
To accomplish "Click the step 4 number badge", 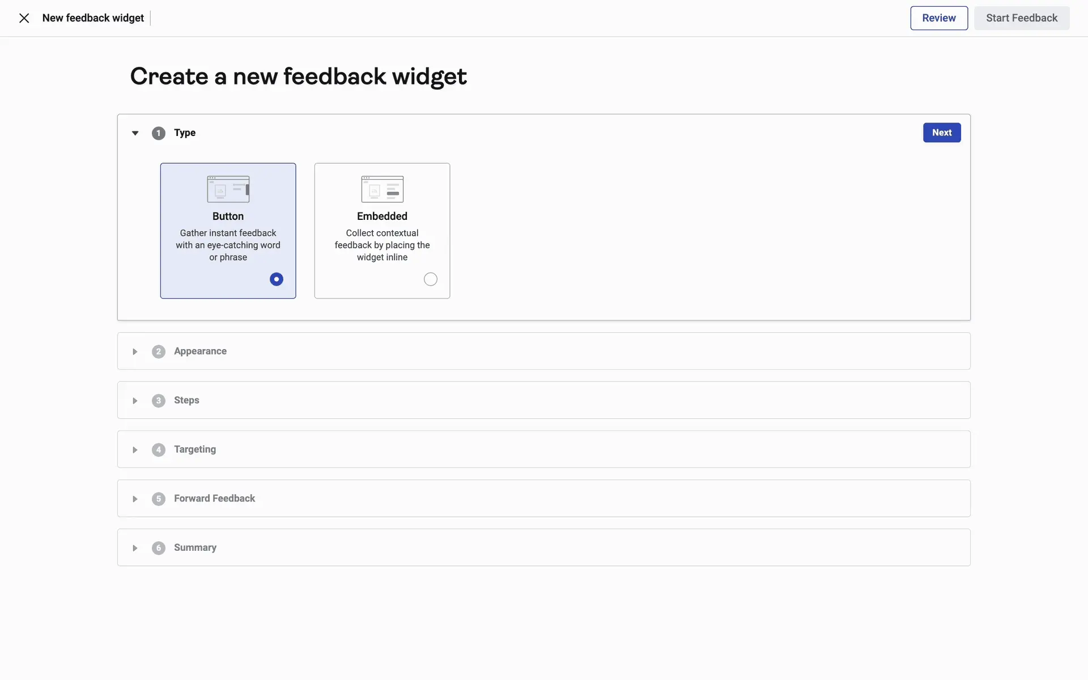I will (159, 450).
